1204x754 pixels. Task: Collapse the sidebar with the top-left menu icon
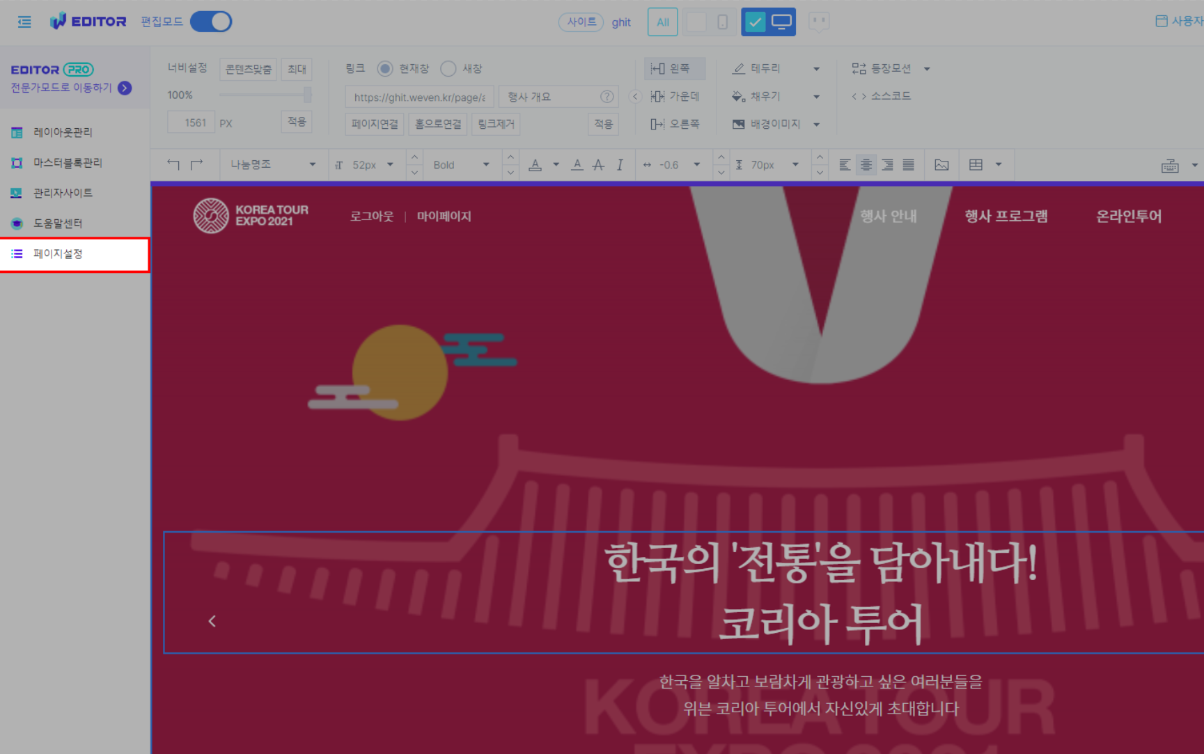[x=24, y=22]
